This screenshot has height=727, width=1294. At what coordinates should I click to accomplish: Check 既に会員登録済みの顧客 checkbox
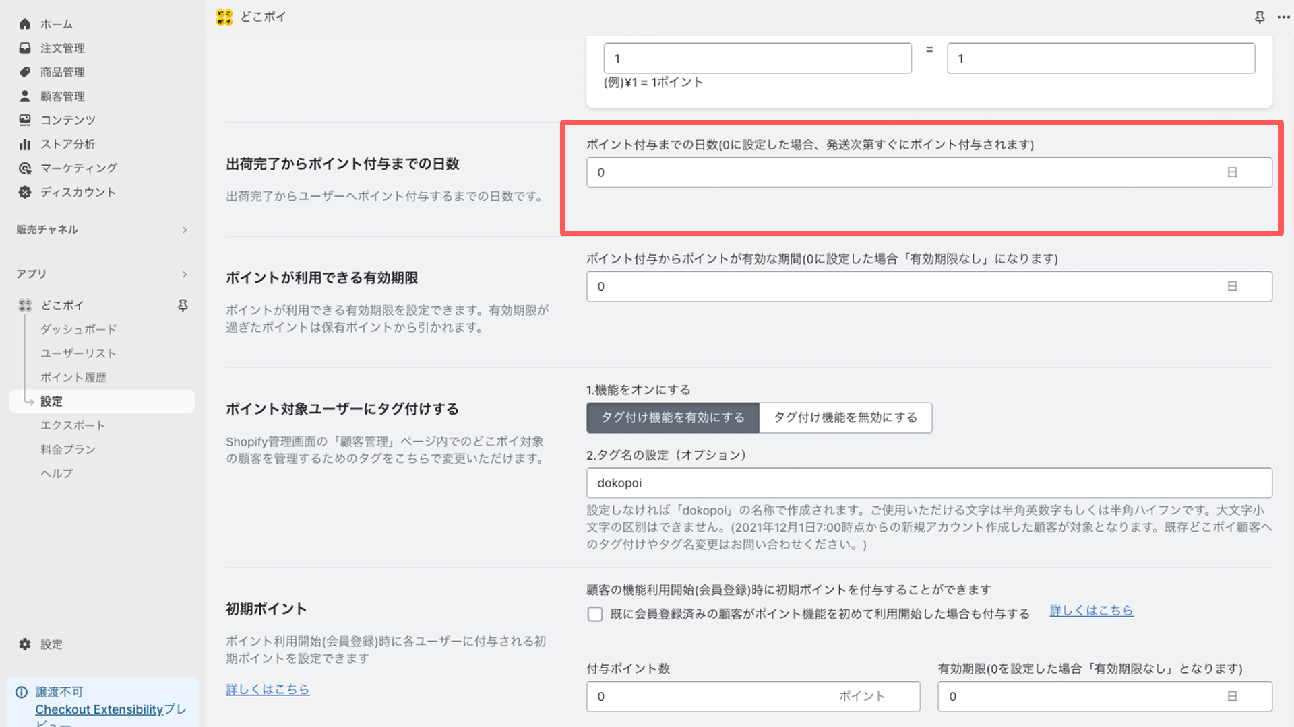point(595,614)
